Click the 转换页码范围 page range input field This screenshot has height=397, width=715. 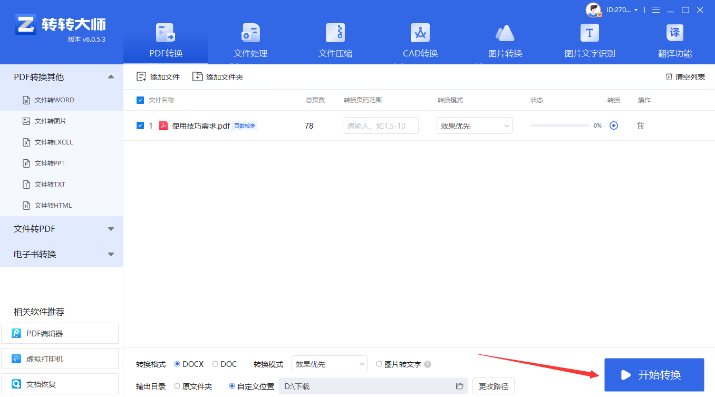380,125
